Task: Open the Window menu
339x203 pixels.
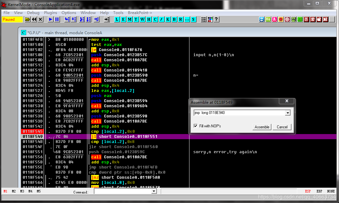Action: 88,13
